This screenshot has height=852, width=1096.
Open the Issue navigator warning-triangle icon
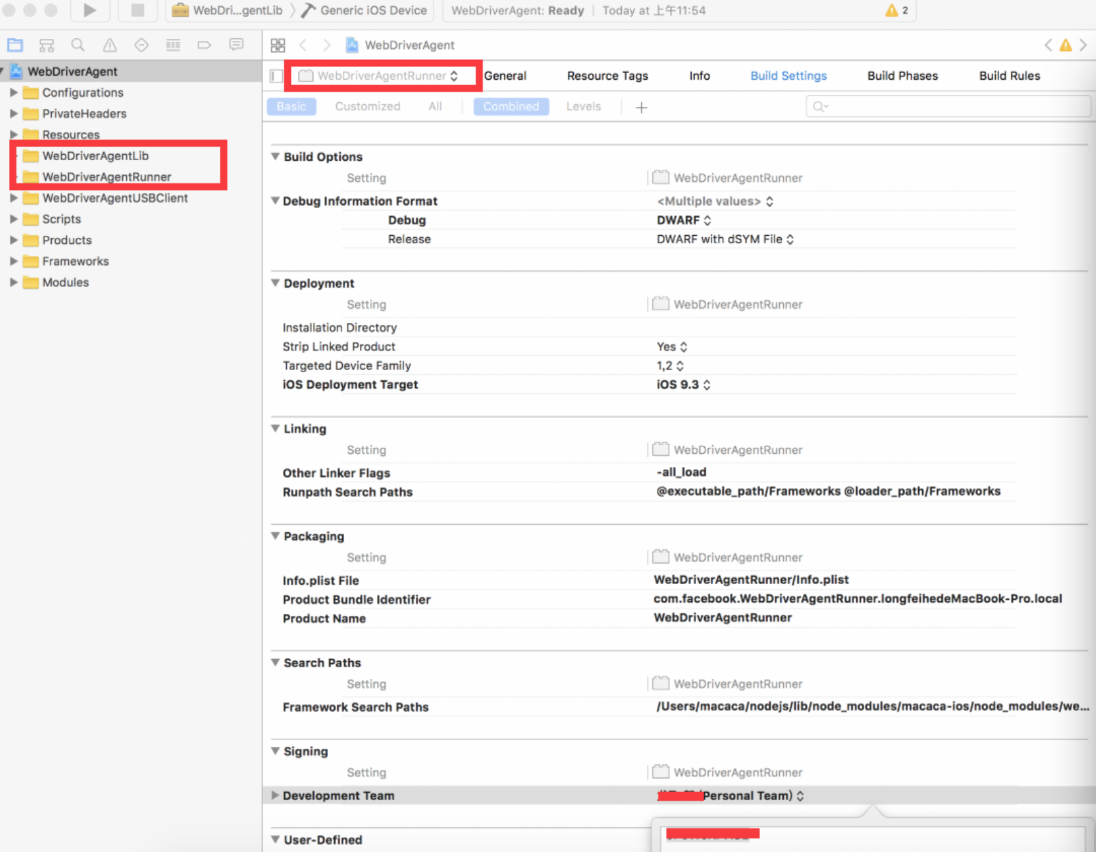[110, 45]
